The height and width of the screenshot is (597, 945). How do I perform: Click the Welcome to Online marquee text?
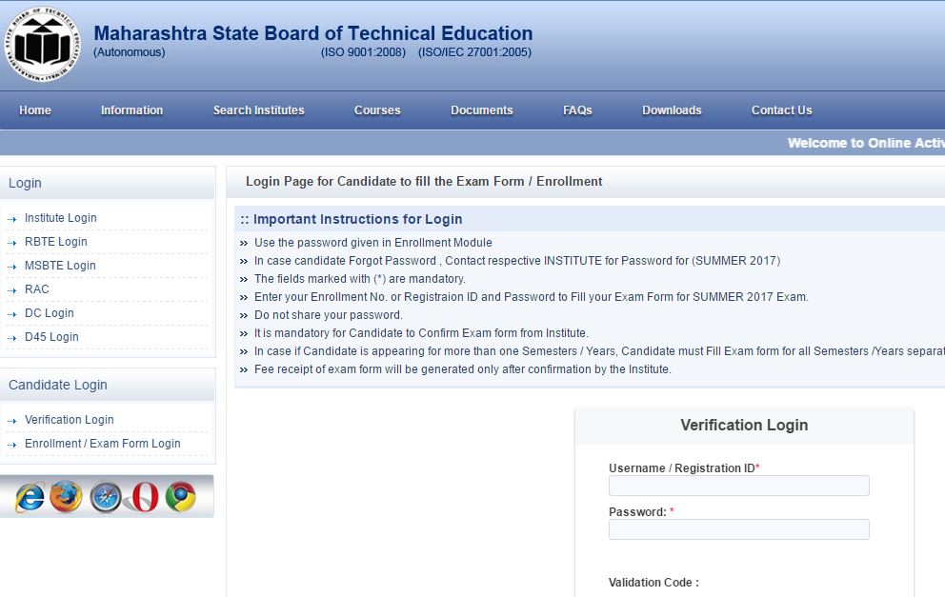coord(866,143)
